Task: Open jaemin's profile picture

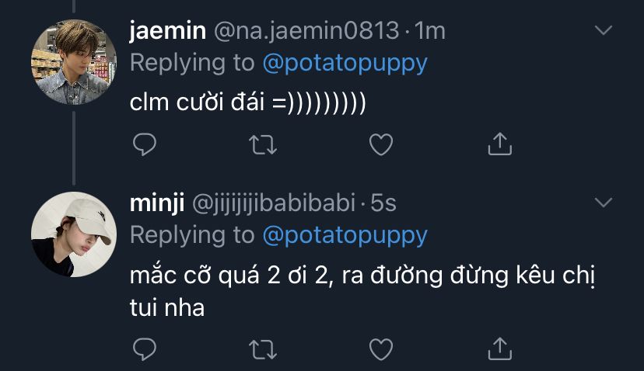Action: click(73, 62)
